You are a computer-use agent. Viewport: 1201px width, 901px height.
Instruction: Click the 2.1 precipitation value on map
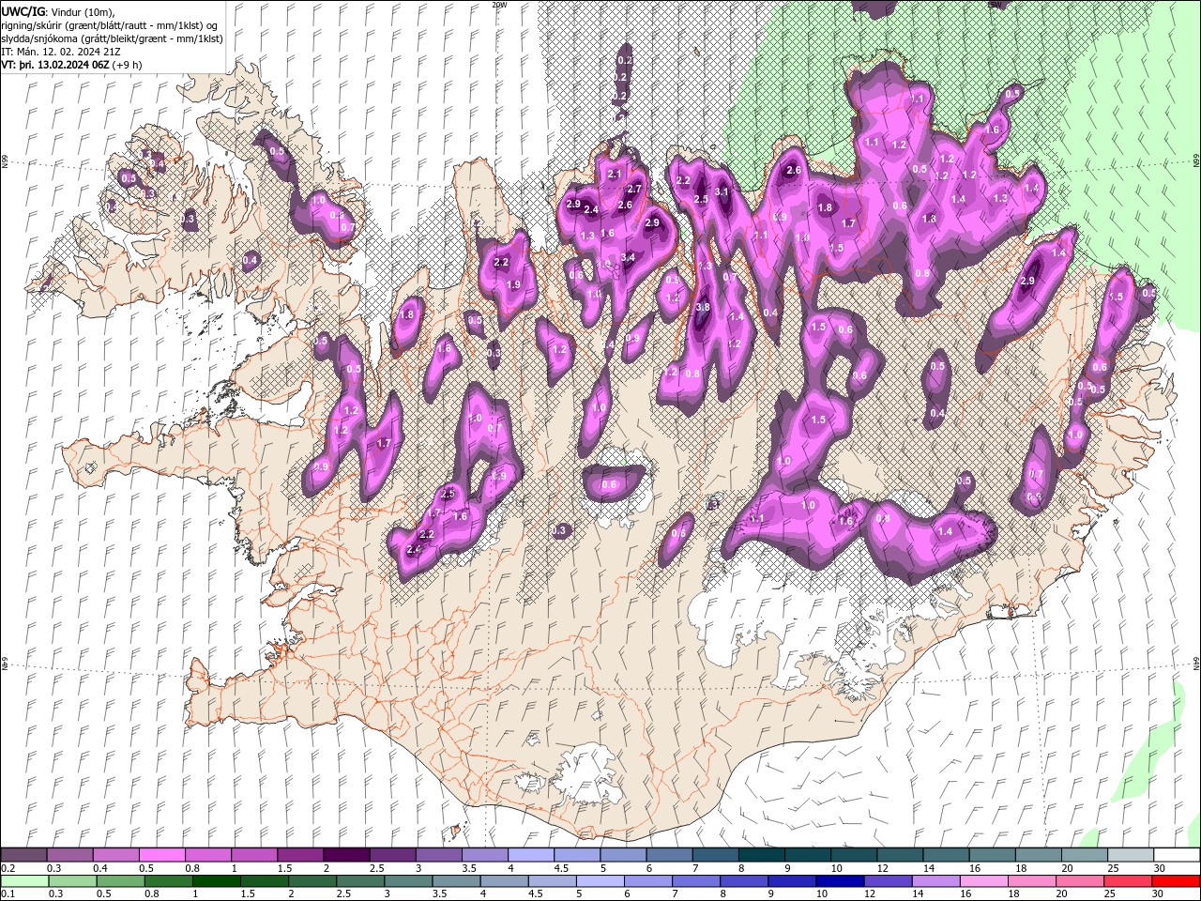tap(615, 175)
